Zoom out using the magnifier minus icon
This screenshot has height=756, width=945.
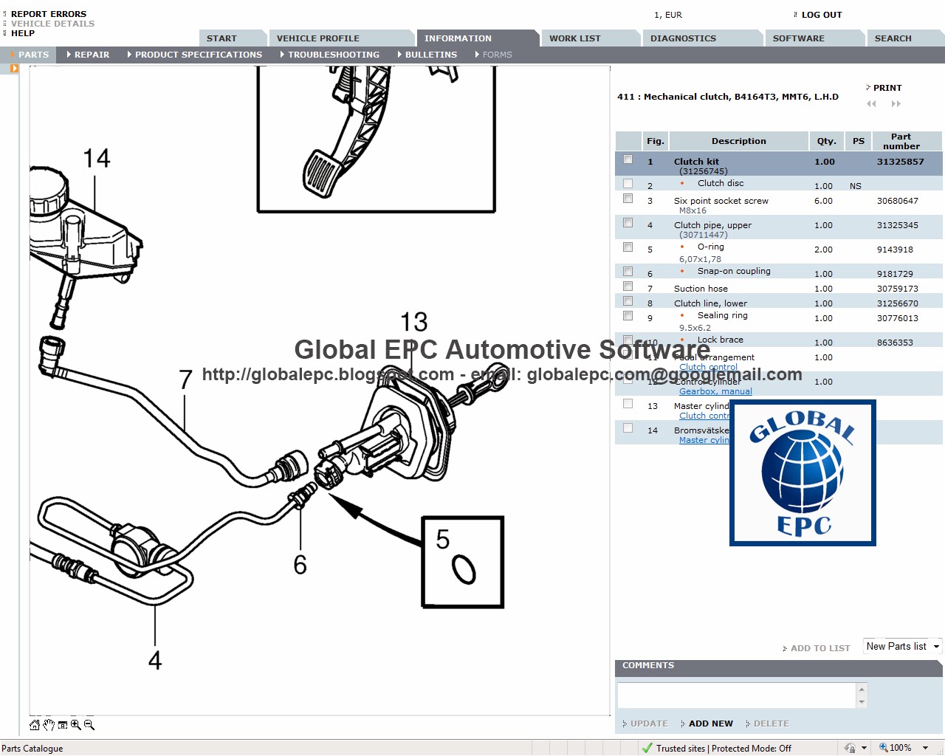[x=89, y=725]
